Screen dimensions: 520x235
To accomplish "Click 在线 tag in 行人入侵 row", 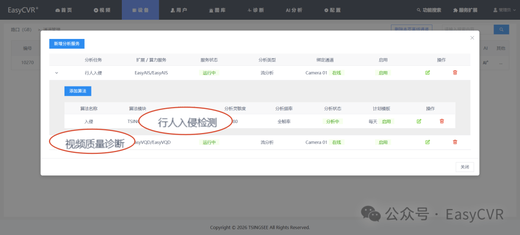I will click(x=337, y=73).
